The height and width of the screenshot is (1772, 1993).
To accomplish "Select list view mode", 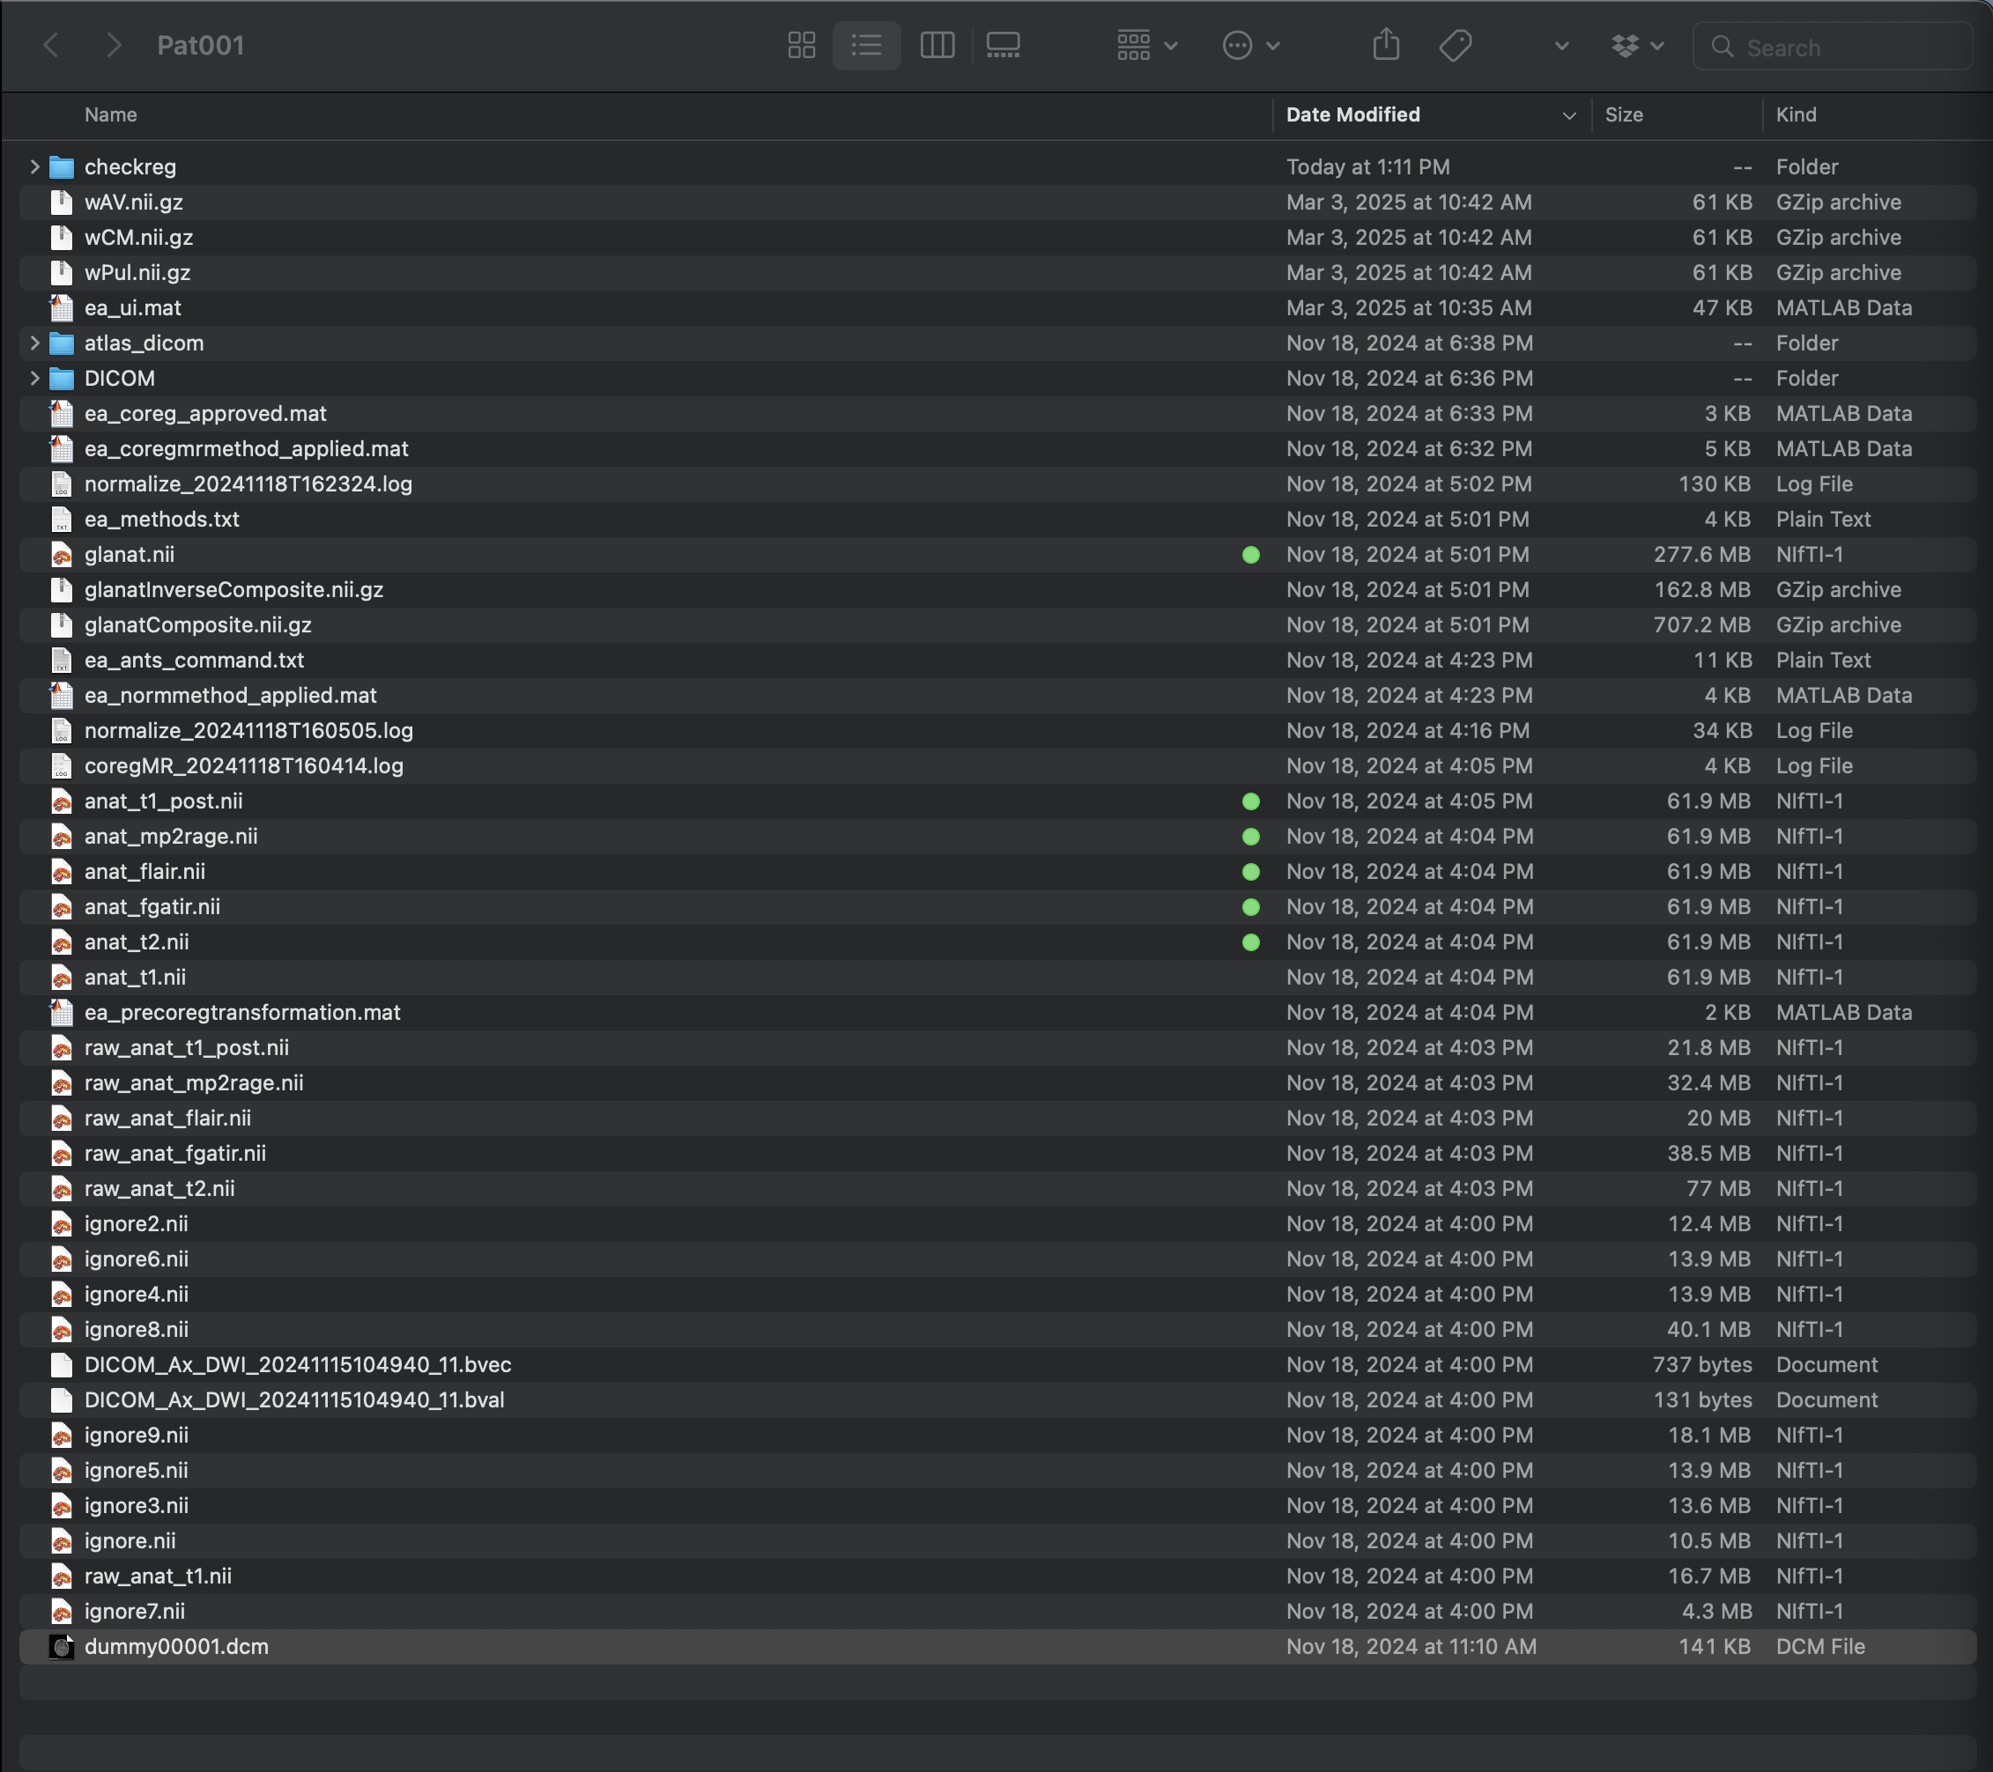I will 866,46.
